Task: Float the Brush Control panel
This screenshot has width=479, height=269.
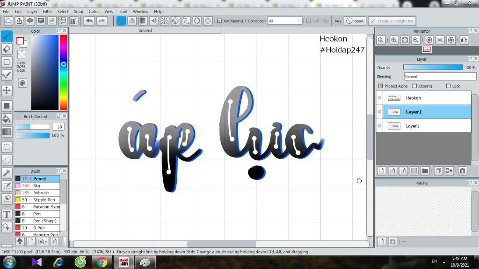Action: (58, 116)
